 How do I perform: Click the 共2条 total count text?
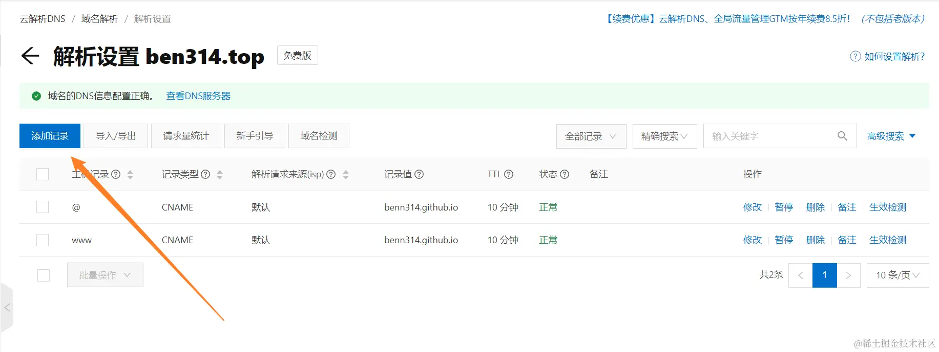[771, 275]
